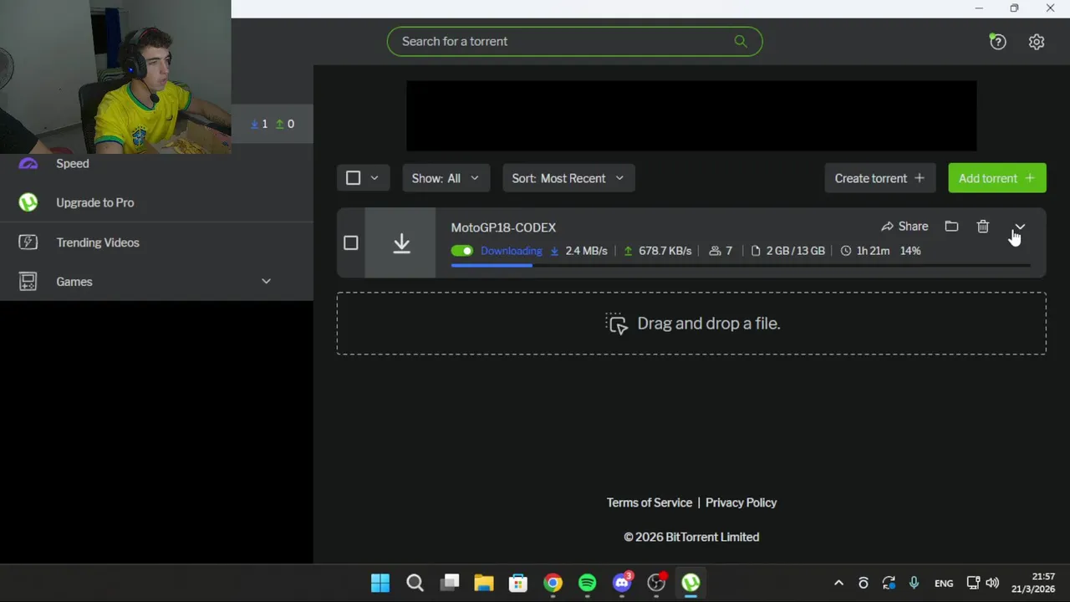Show hidden system tray icons

839,584
